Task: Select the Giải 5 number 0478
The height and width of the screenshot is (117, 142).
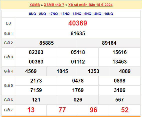Action: click(x=78, y=81)
